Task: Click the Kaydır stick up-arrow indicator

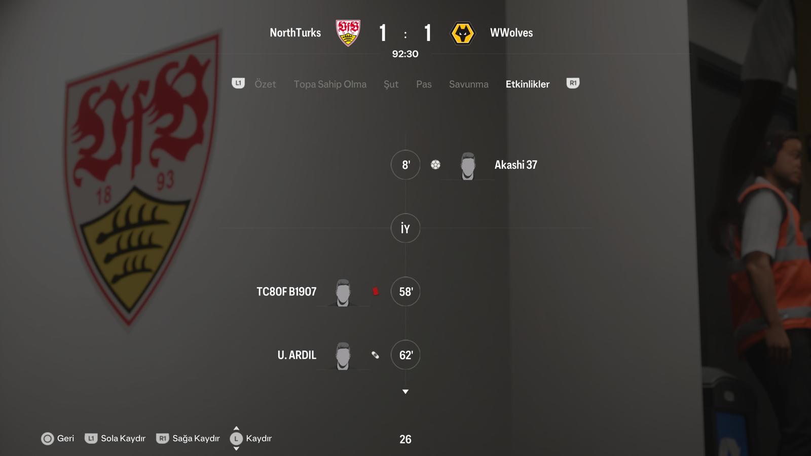Action: click(x=236, y=428)
